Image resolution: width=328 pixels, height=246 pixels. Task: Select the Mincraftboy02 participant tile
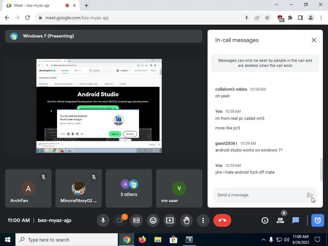click(x=79, y=188)
